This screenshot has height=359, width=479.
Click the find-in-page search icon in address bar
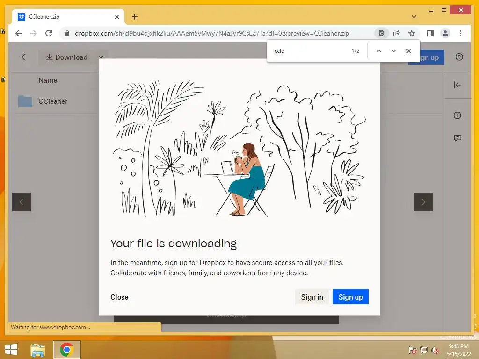click(x=382, y=33)
